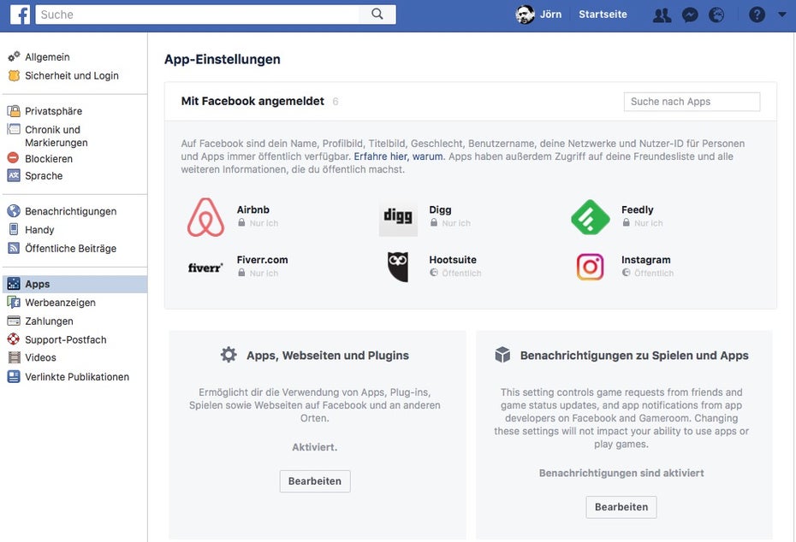This screenshot has width=796, height=542.
Task: Click the Feedly app logo
Action: click(591, 217)
